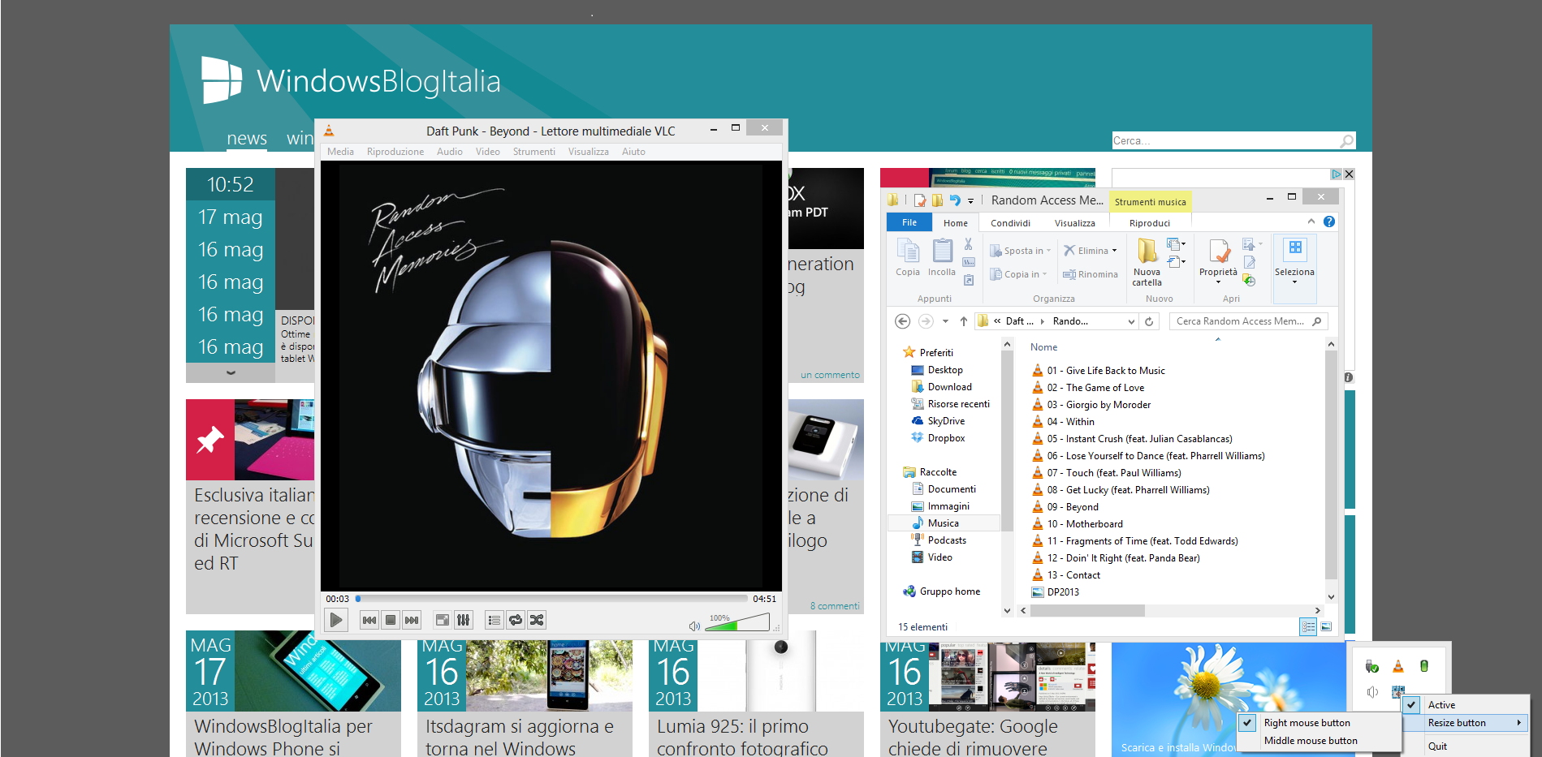1542x757 pixels.
Task: Sort by the Nome column header
Action: 1043,347
